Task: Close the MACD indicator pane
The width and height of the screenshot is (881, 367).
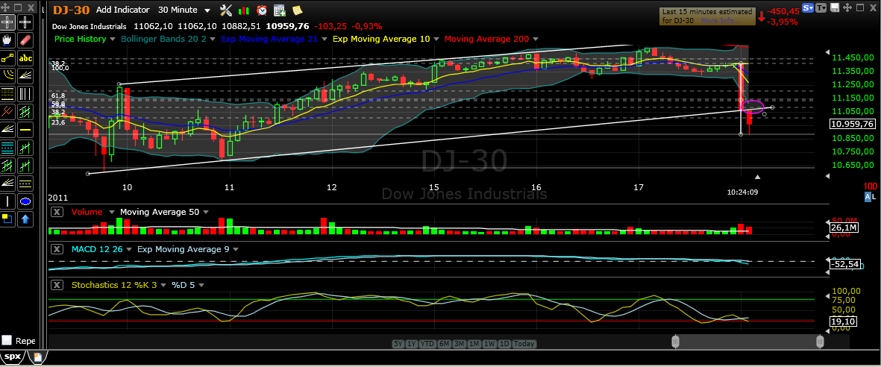Action: pyautogui.click(x=57, y=249)
